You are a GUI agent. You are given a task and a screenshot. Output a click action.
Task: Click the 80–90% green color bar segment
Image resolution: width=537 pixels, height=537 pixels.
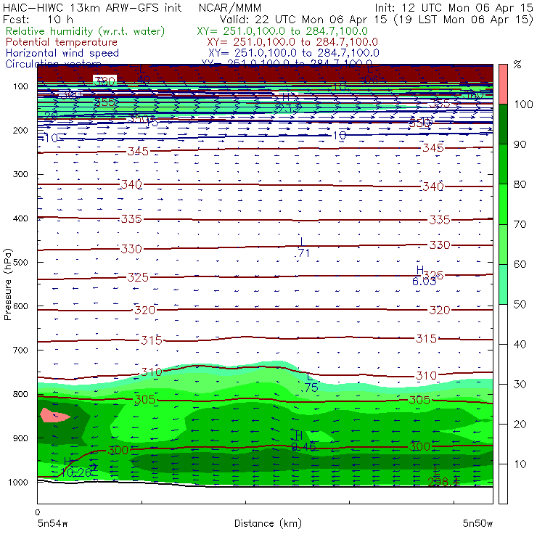click(503, 164)
